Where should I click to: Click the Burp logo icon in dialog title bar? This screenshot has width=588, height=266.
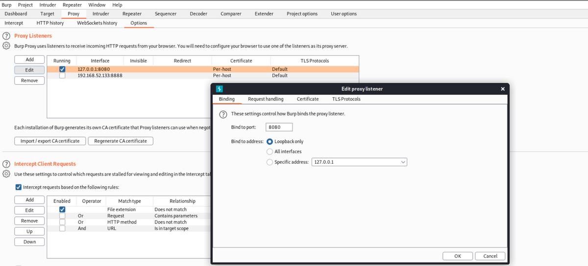pyautogui.click(x=220, y=89)
